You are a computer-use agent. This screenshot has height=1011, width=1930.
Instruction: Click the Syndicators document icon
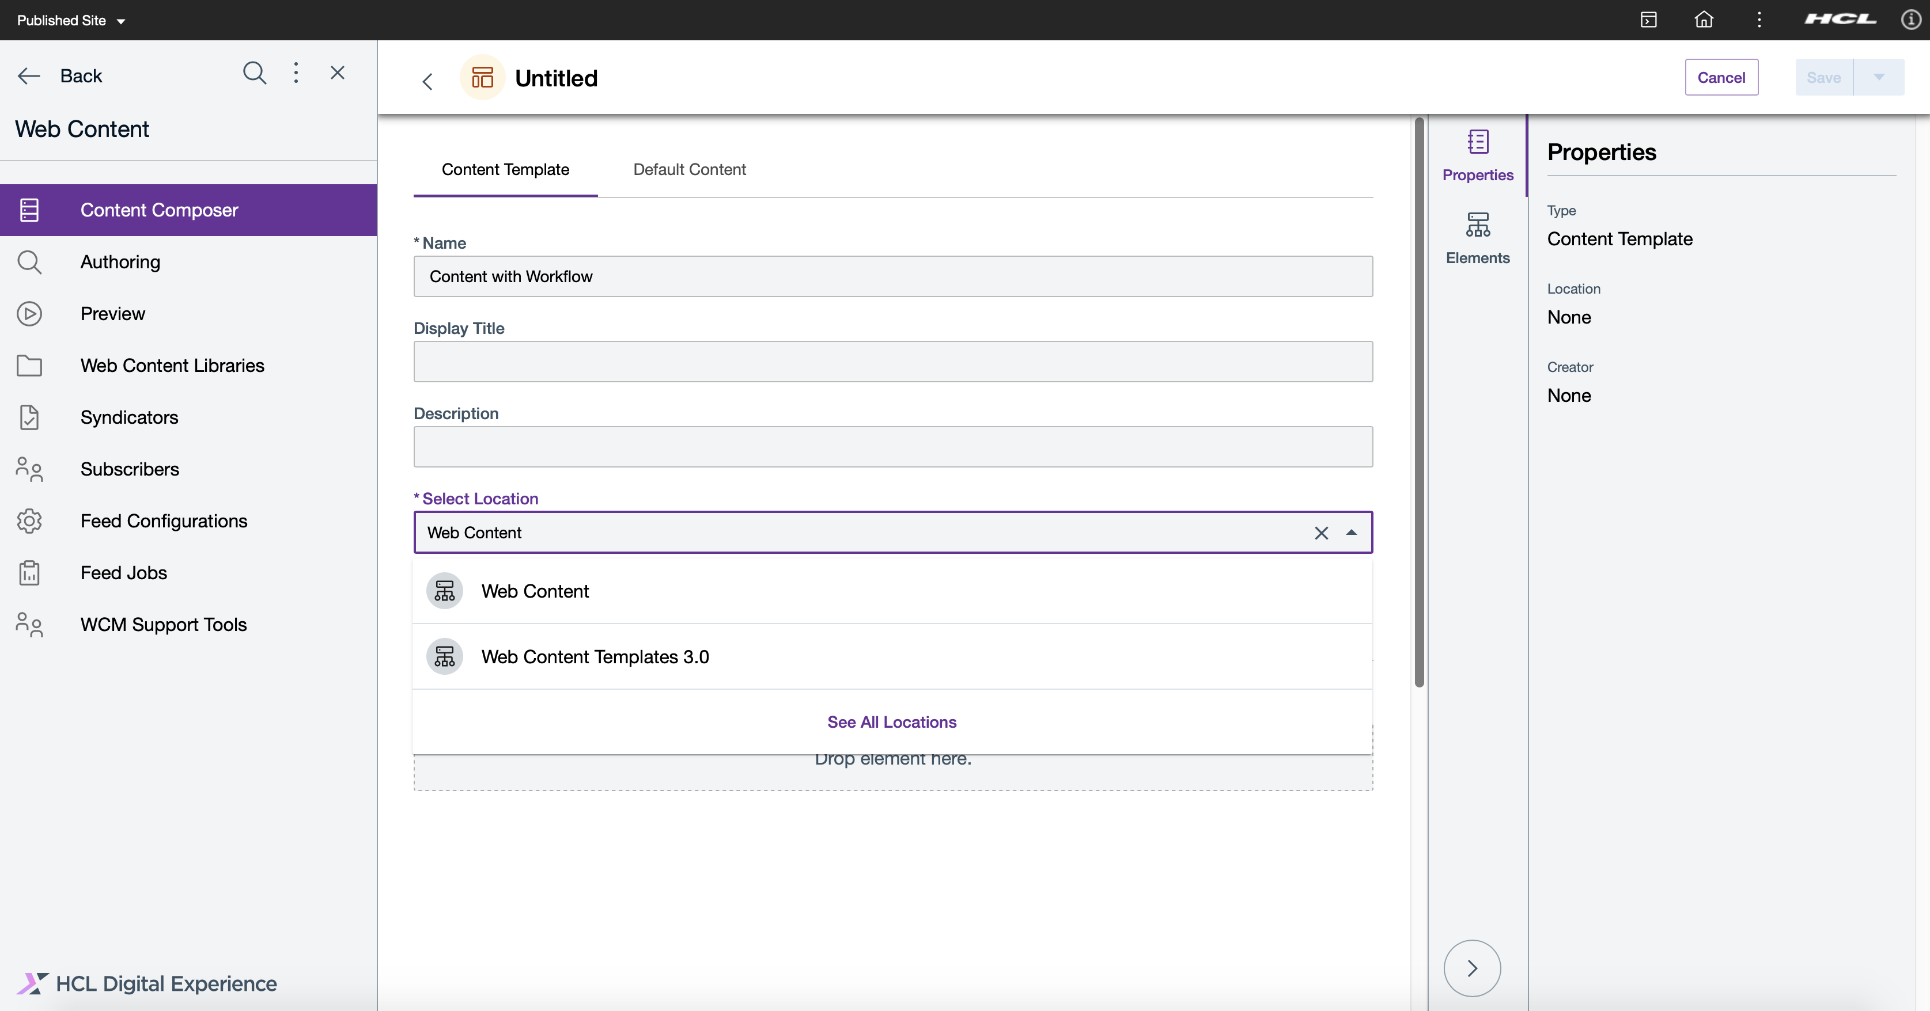click(x=29, y=417)
